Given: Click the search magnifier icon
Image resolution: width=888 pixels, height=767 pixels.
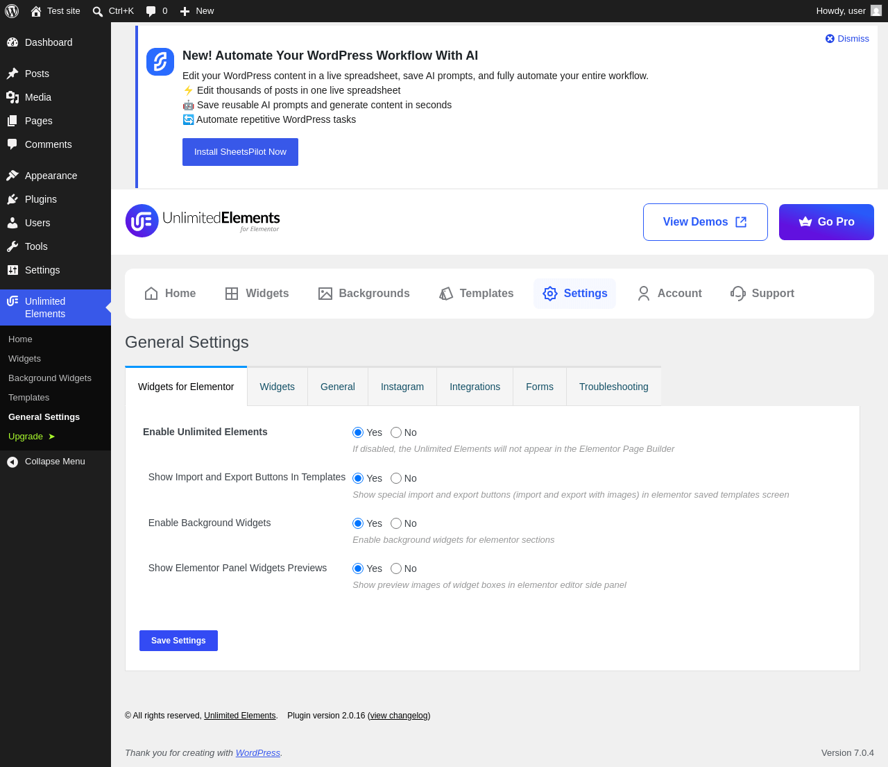Looking at the screenshot, I should [x=98, y=11].
